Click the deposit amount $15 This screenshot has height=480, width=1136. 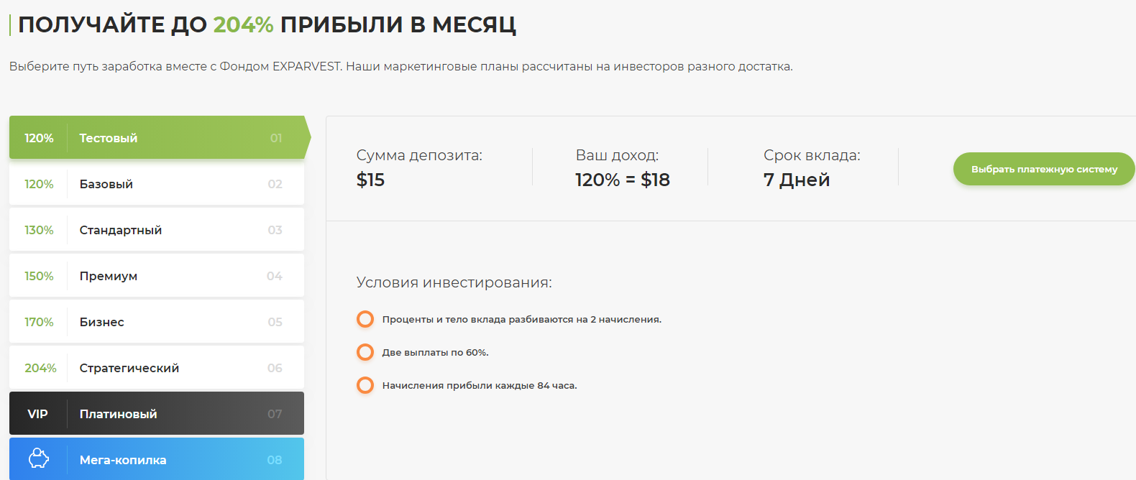point(370,180)
